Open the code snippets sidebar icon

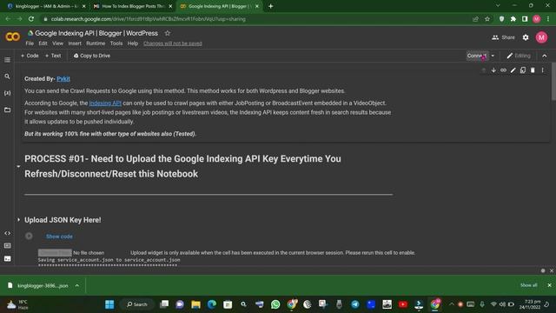(7, 233)
